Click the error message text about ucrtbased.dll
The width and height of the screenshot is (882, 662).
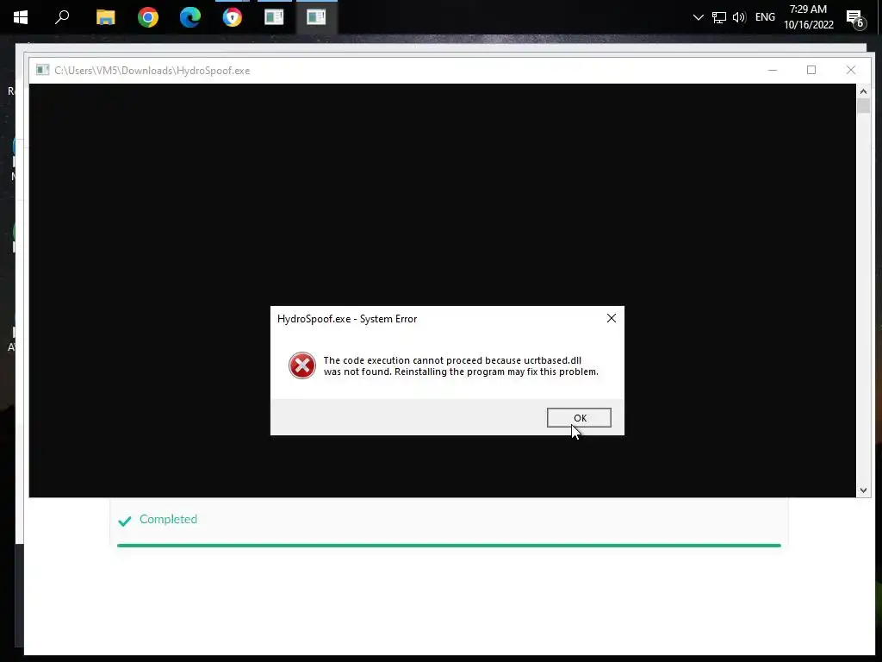(461, 365)
